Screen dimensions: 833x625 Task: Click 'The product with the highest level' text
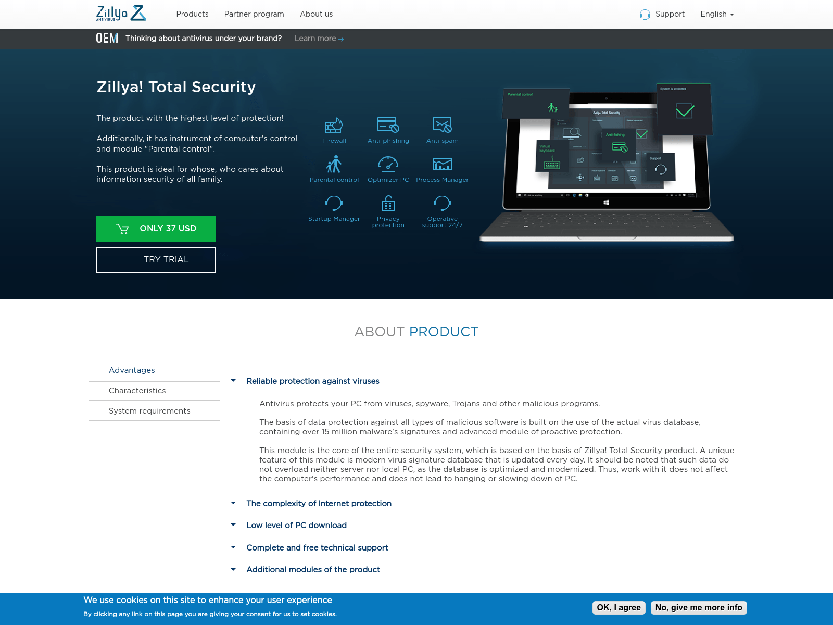tap(190, 118)
